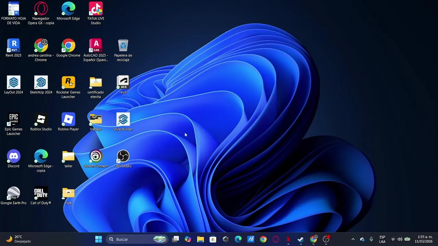The height and width of the screenshot is (246, 438).
Task: Select the trabajo folder on desktop
Action: pos(95,122)
